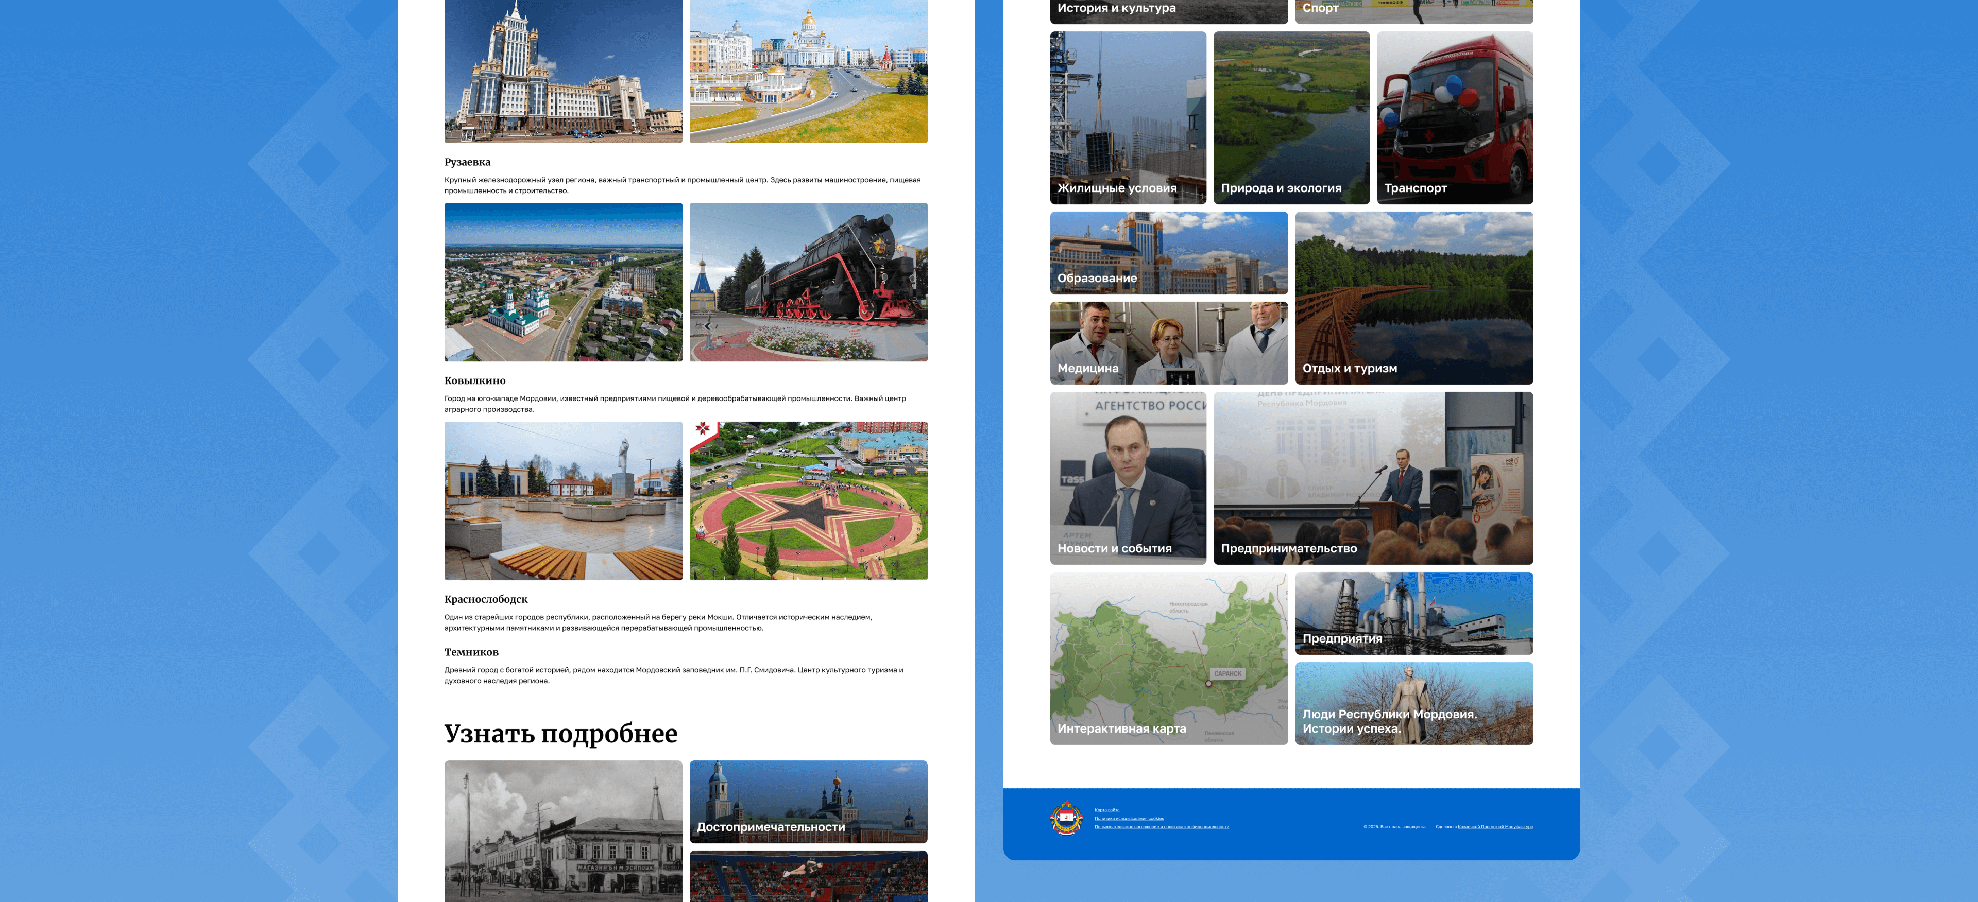1978x902 pixels.
Task: Select the Образование category card
Action: (x=1168, y=253)
